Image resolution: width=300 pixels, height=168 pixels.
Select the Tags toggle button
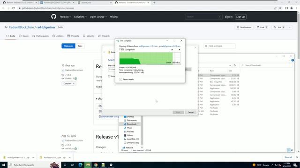click(80, 46)
